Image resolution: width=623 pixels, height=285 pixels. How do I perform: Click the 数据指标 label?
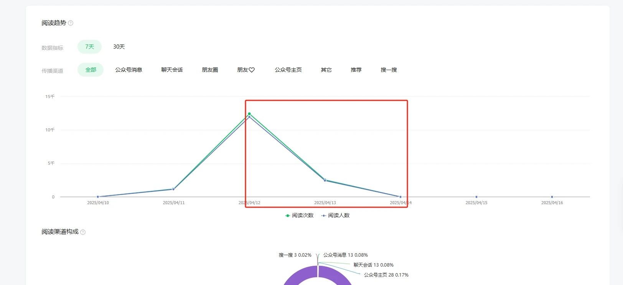tap(53, 48)
